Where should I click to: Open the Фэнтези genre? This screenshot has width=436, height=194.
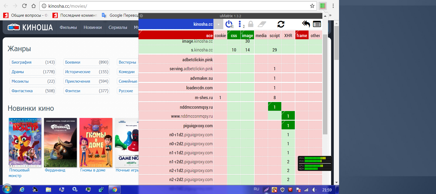coord(73,91)
